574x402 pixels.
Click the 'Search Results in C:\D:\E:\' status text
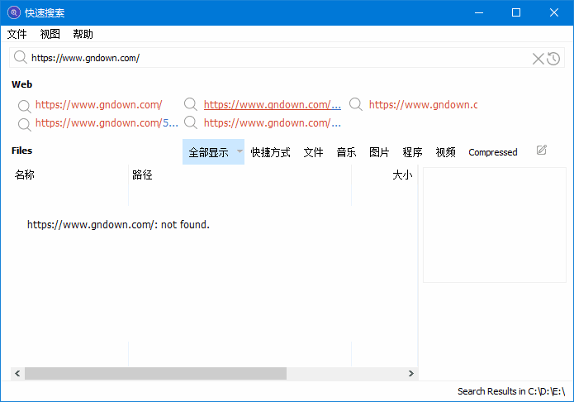511,391
